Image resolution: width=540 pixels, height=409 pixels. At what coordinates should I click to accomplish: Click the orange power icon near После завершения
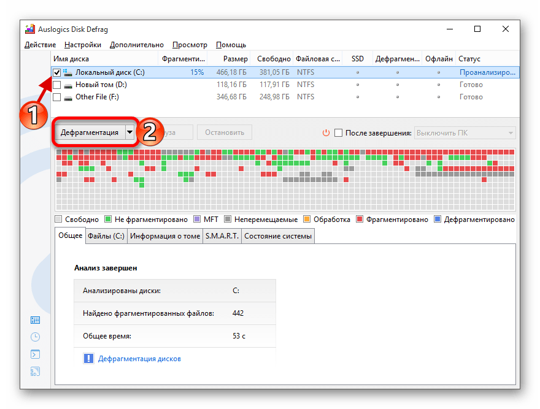[x=326, y=132]
